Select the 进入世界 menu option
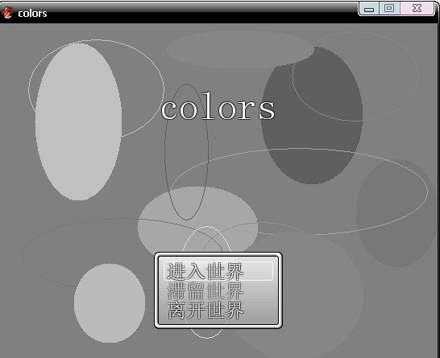Image resolution: width=440 pixels, height=358 pixels. coord(218,271)
